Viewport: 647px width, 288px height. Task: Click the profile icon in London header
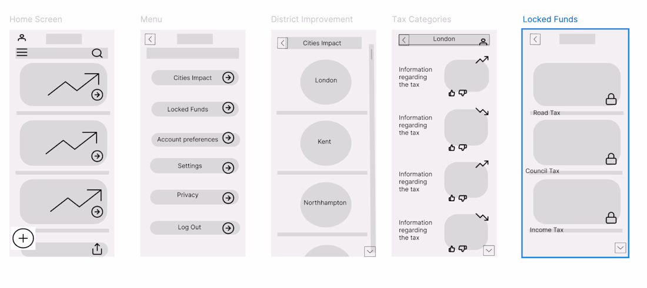(483, 41)
